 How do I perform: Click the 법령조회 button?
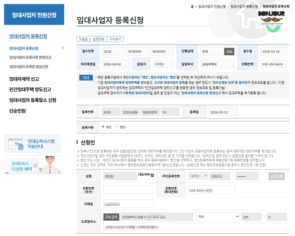point(99,39)
